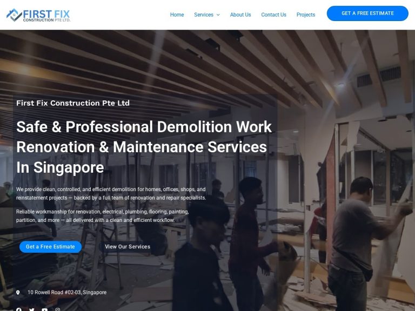The height and width of the screenshot is (311, 415).
Task: Click the GET A FREE ESTIMATE header button
Action: 367,13
